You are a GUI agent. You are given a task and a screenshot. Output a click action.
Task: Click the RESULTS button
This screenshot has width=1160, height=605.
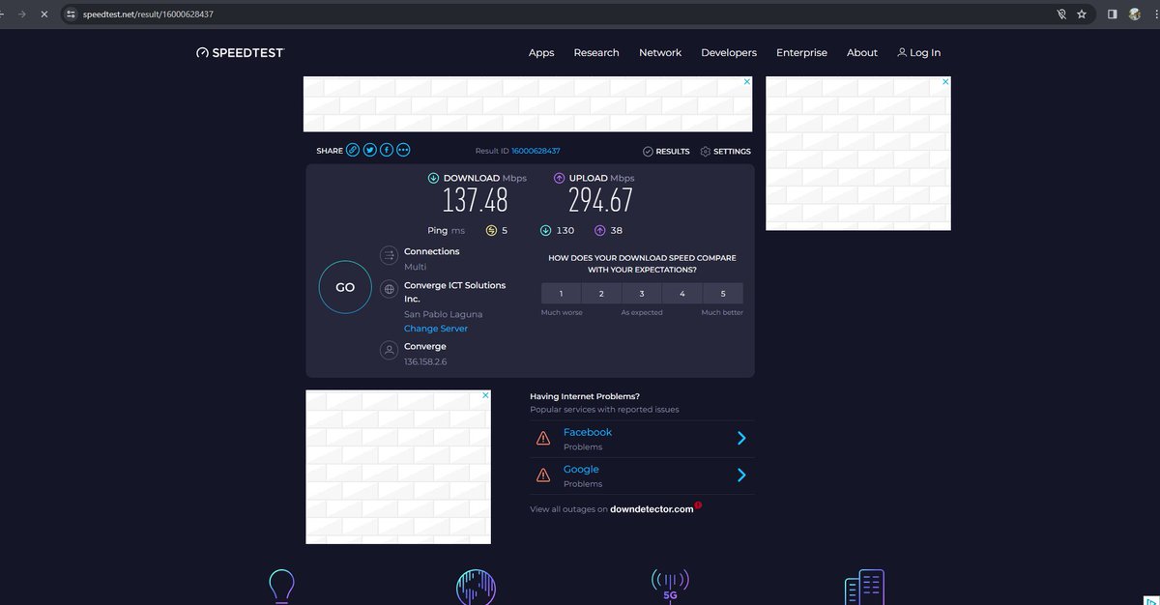click(666, 152)
